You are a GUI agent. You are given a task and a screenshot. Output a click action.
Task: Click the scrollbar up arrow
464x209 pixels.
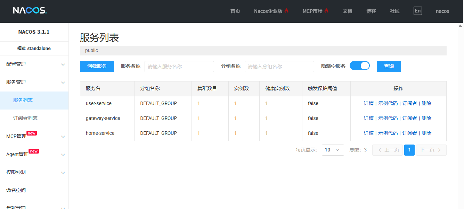tap(460, 26)
